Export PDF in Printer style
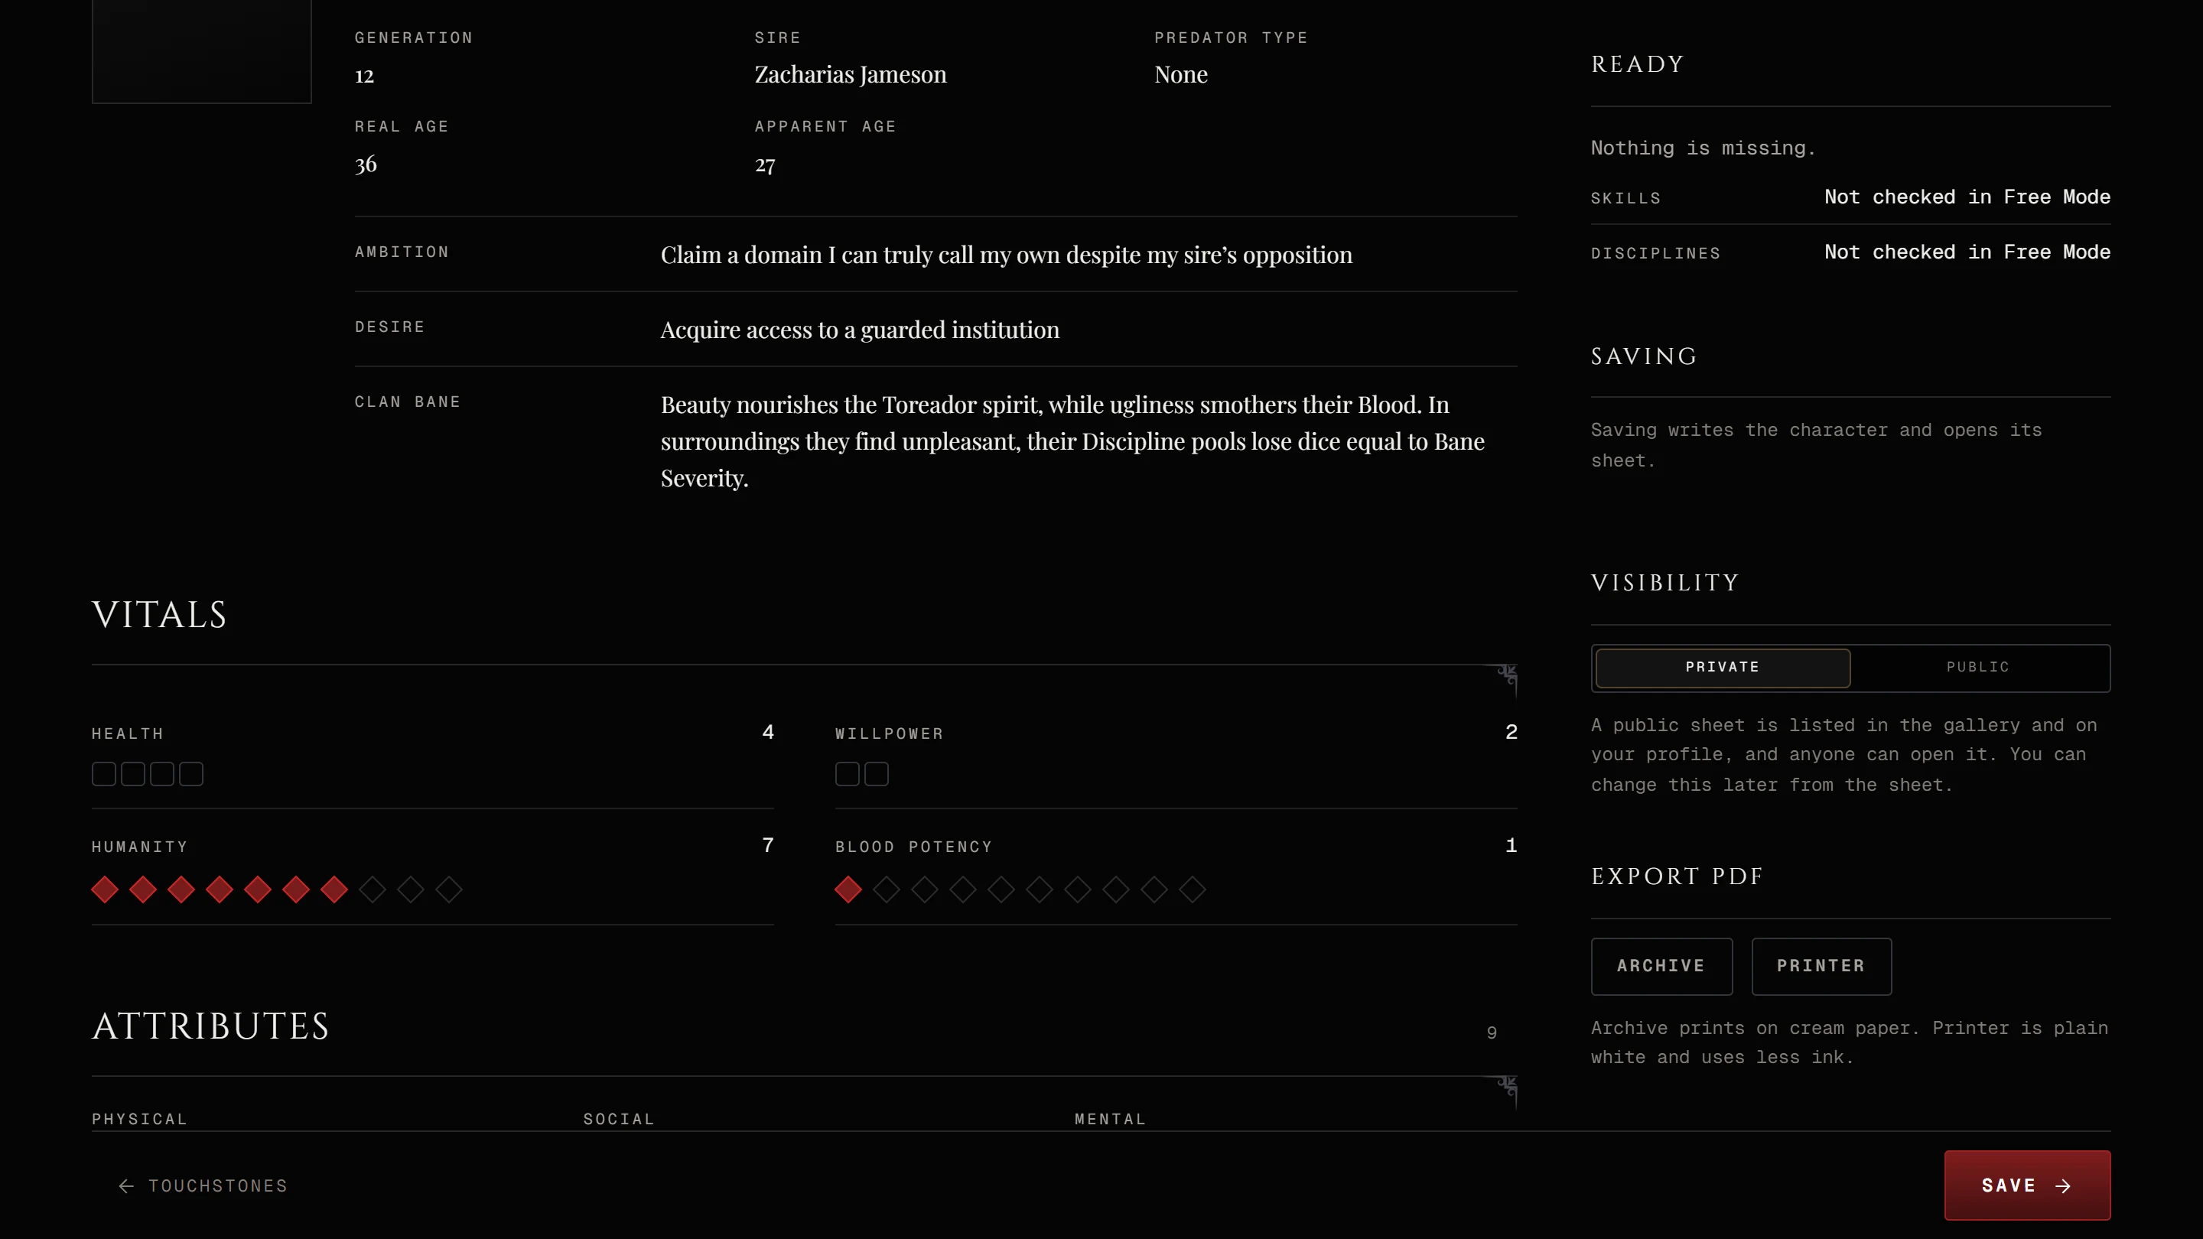 [1821, 966]
